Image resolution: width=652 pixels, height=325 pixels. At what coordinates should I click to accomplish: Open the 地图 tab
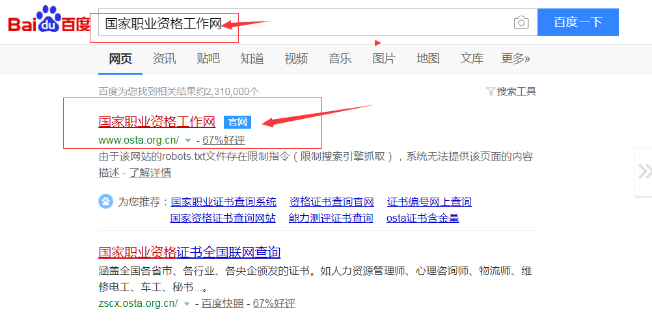(x=428, y=58)
